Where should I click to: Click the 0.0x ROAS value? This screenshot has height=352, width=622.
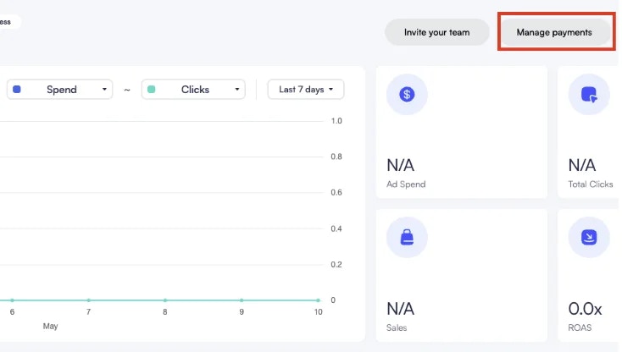(x=585, y=309)
